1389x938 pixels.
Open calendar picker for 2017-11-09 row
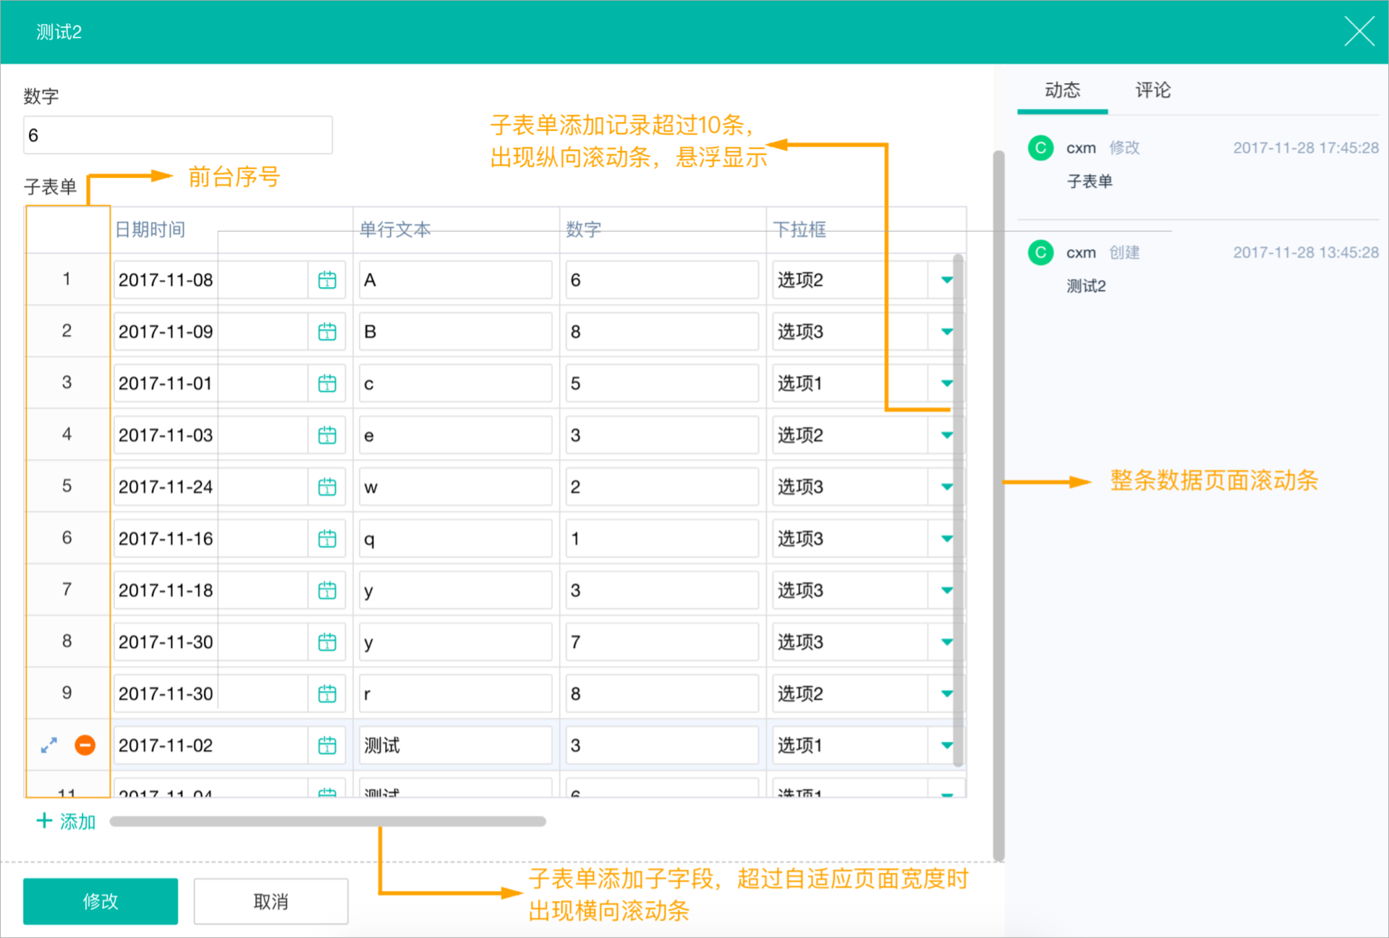pos(327,332)
